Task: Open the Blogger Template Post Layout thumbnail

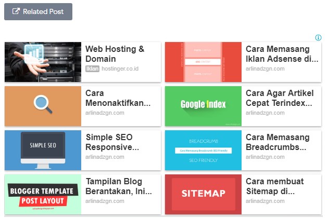Action: point(43,195)
